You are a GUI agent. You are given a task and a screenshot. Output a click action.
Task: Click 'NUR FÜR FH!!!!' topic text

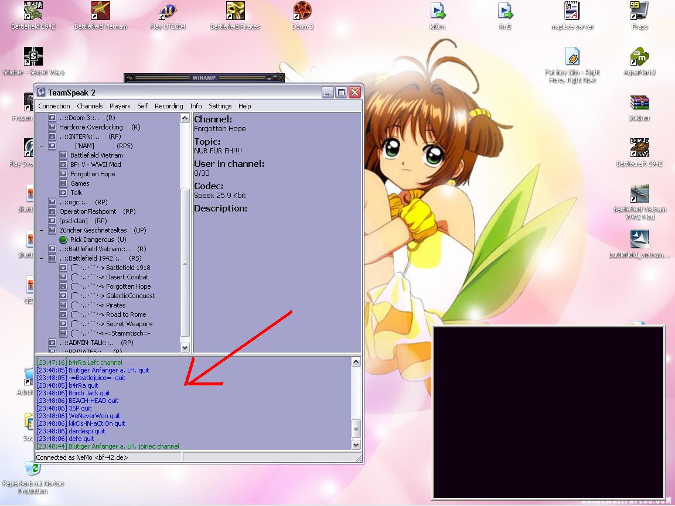(218, 151)
